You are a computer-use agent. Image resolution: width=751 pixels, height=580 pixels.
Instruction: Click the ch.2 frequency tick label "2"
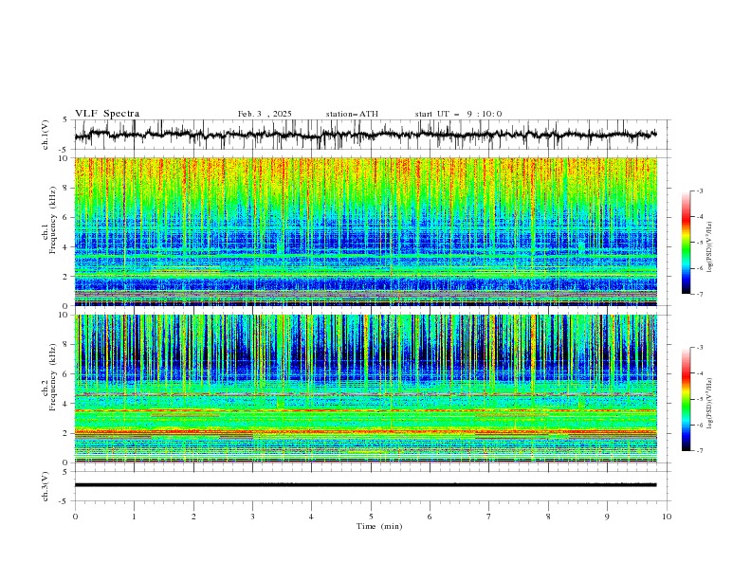67,433
